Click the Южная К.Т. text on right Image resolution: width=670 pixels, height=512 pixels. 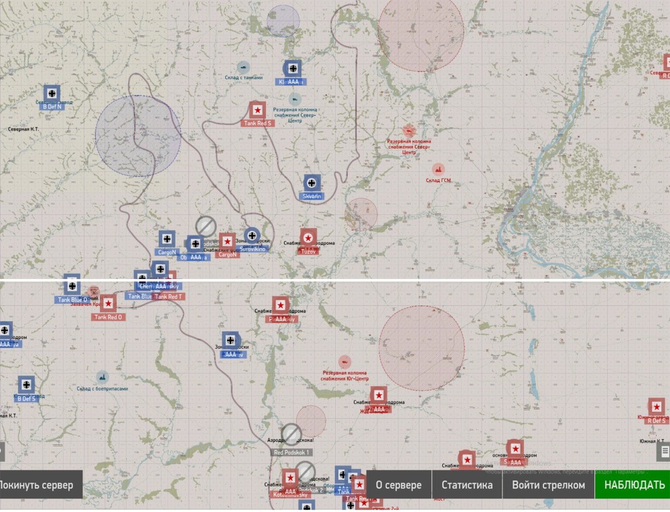652,441
